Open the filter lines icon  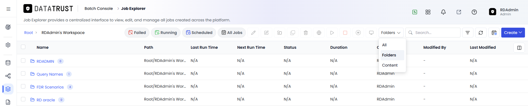[468, 33]
